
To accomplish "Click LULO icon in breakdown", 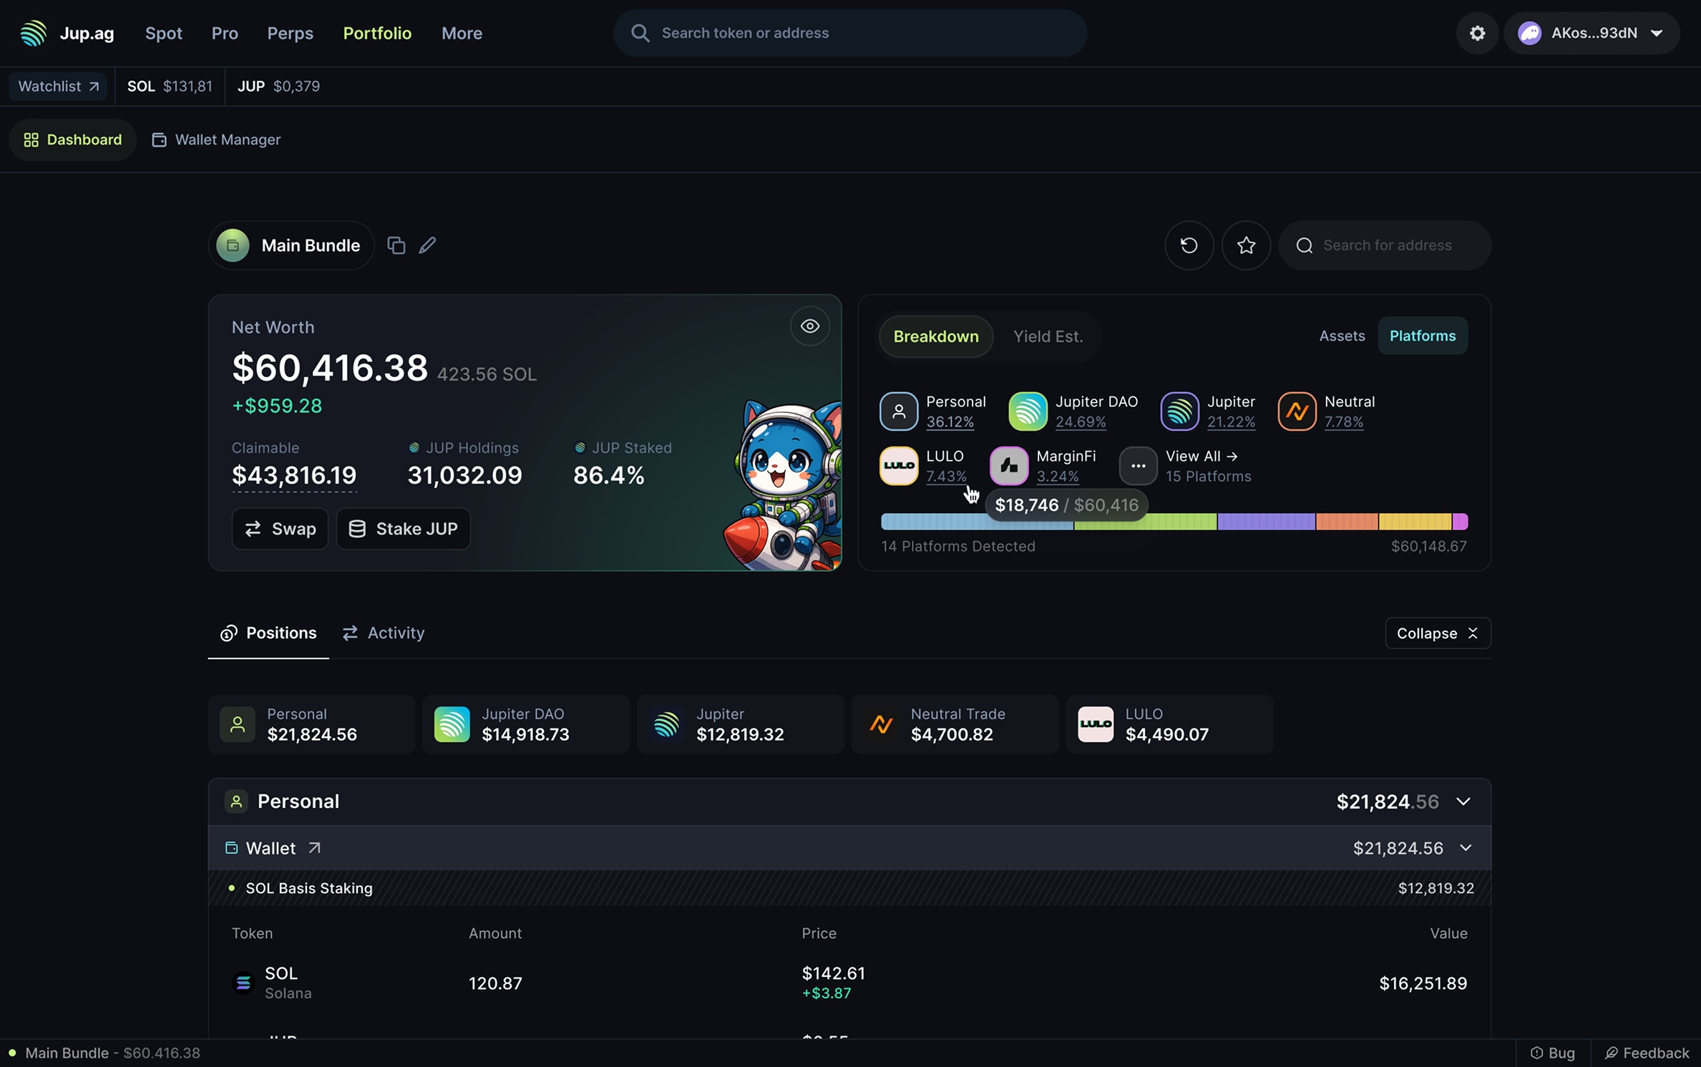I will (x=899, y=466).
